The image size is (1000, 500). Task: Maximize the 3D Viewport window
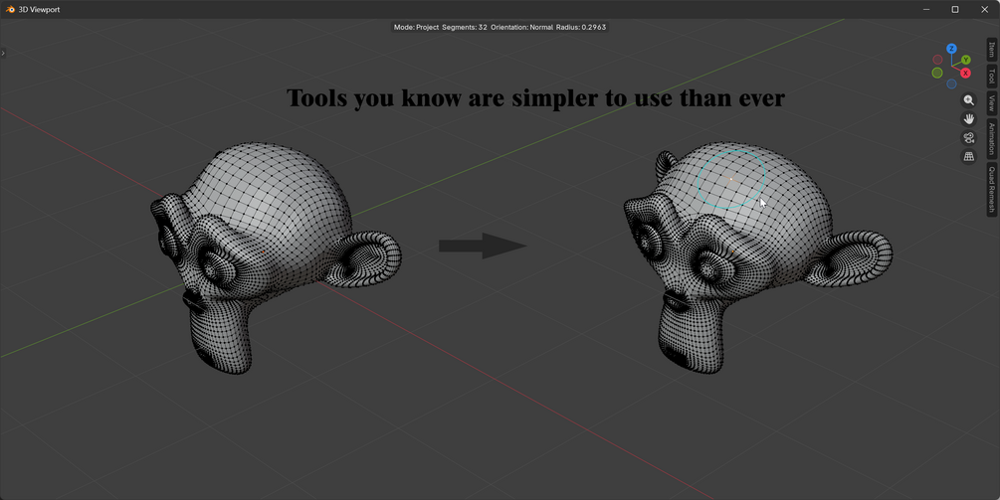(x=954, y=9)
